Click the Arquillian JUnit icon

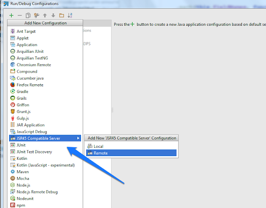click(x=13, y=51)
